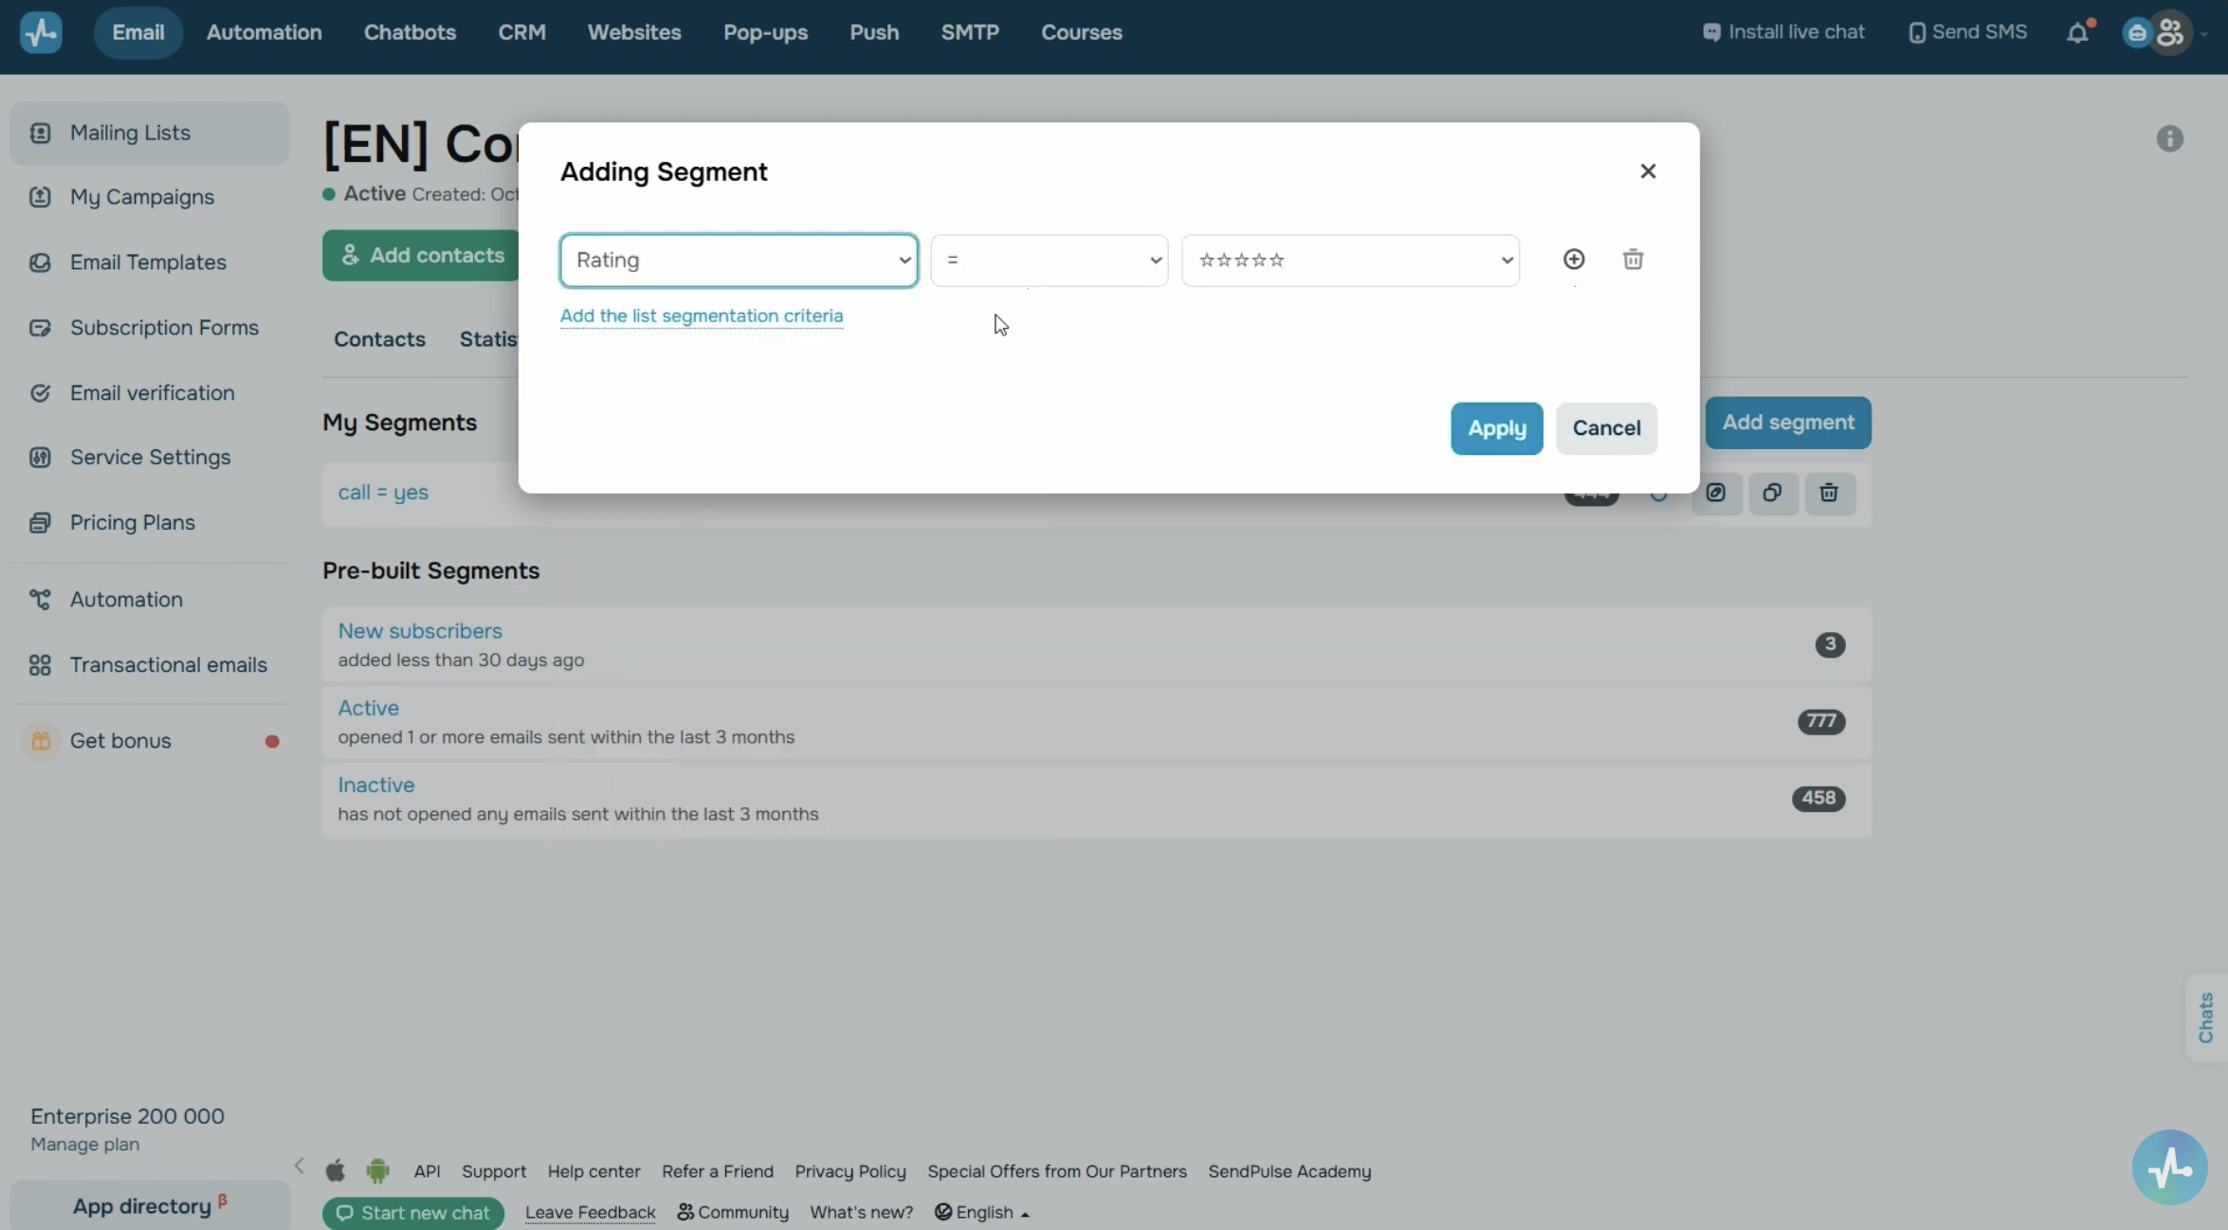
Task: Open the Inactive pre-built segment
Action: tap(375, 786)
